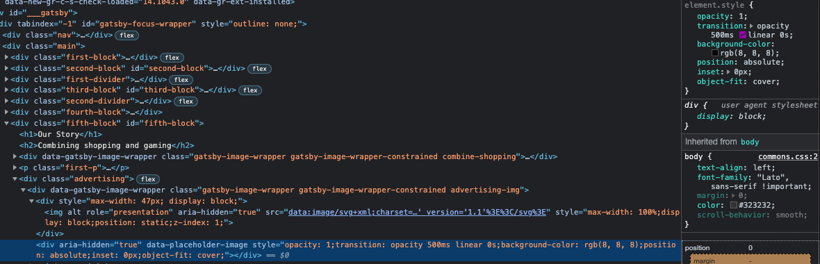
Task: Click '500ms' transition duration value
Action: [x=723, y=35]
